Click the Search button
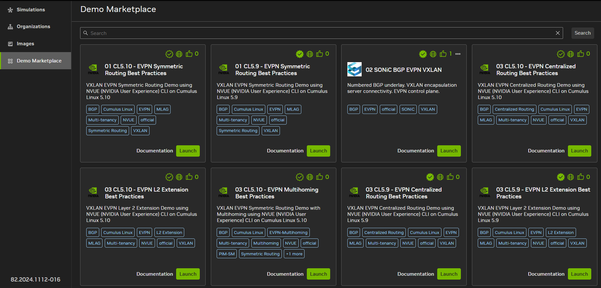 (x=583, y=33)
